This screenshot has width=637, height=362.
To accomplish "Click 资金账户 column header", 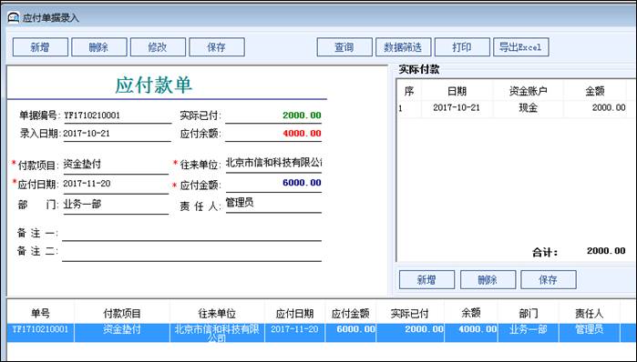I will 529,91.
